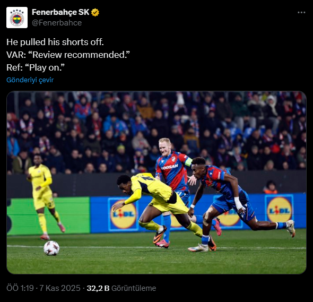313x302 pixels.
Task: Click the Fenerbahçe SK display name
Action: [60, 12]
